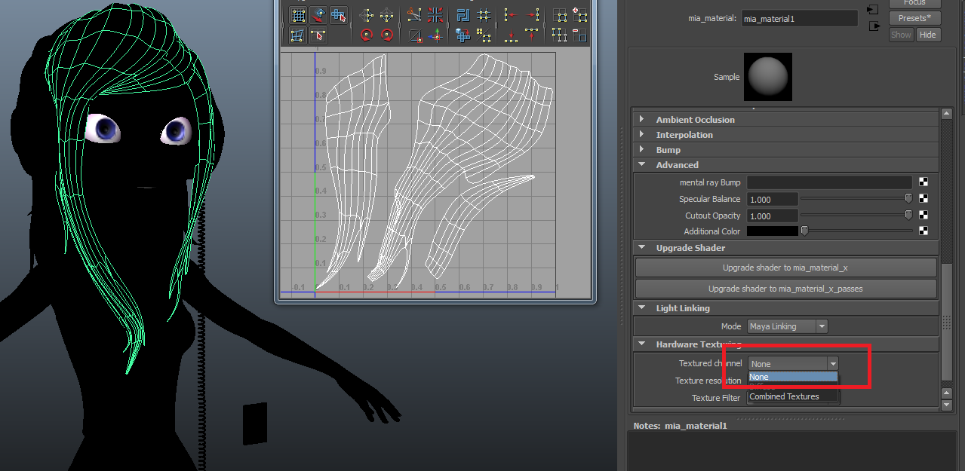Choose None in the Textured channel list
This screenshot has height=471, width=965.
793,377
